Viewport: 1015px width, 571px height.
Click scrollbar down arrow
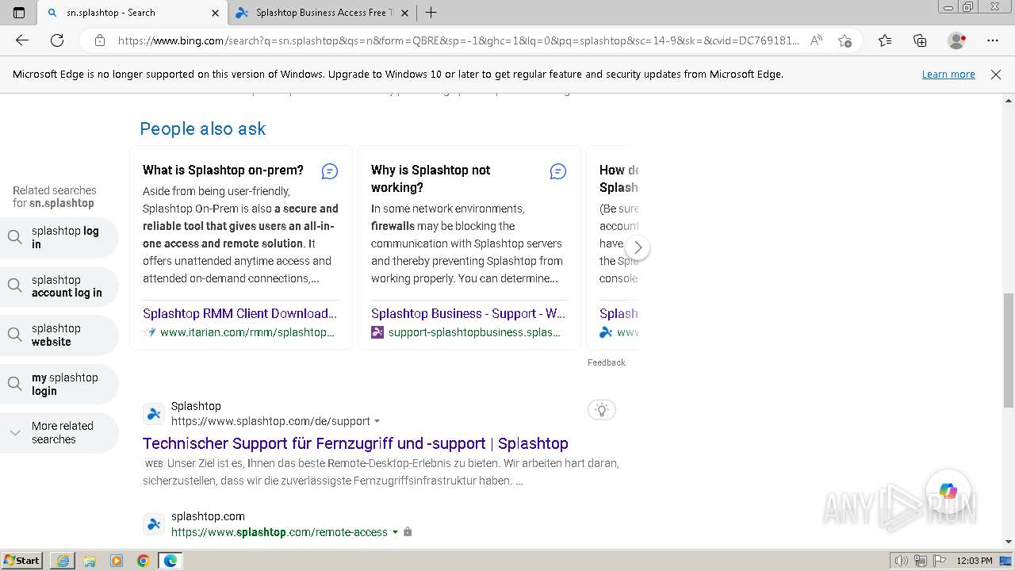click(x=1009, y=542)
